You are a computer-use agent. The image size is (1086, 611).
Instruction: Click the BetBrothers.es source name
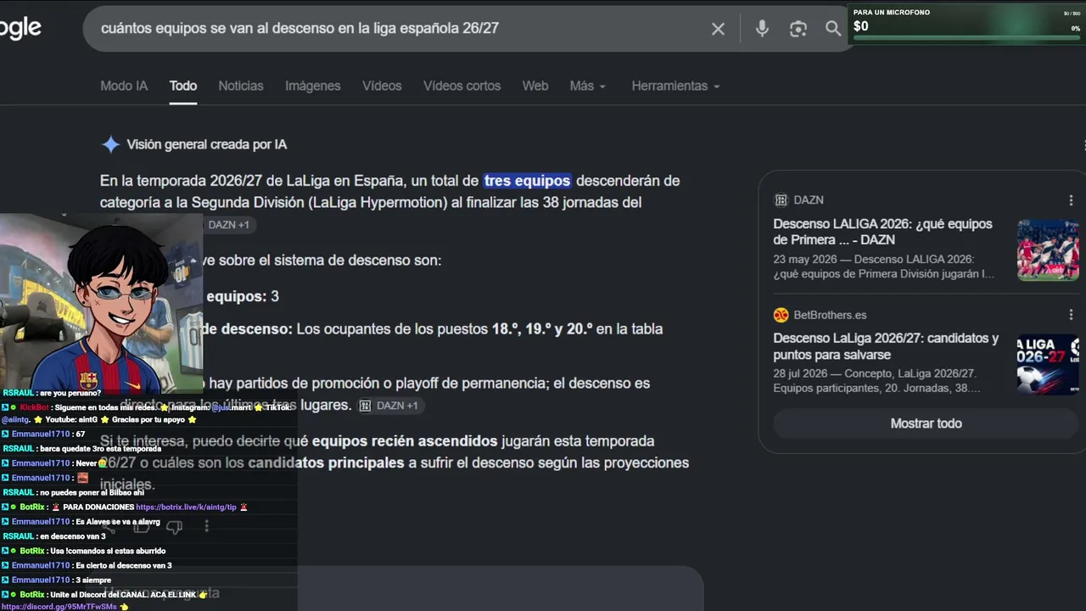tap(830, 315)
